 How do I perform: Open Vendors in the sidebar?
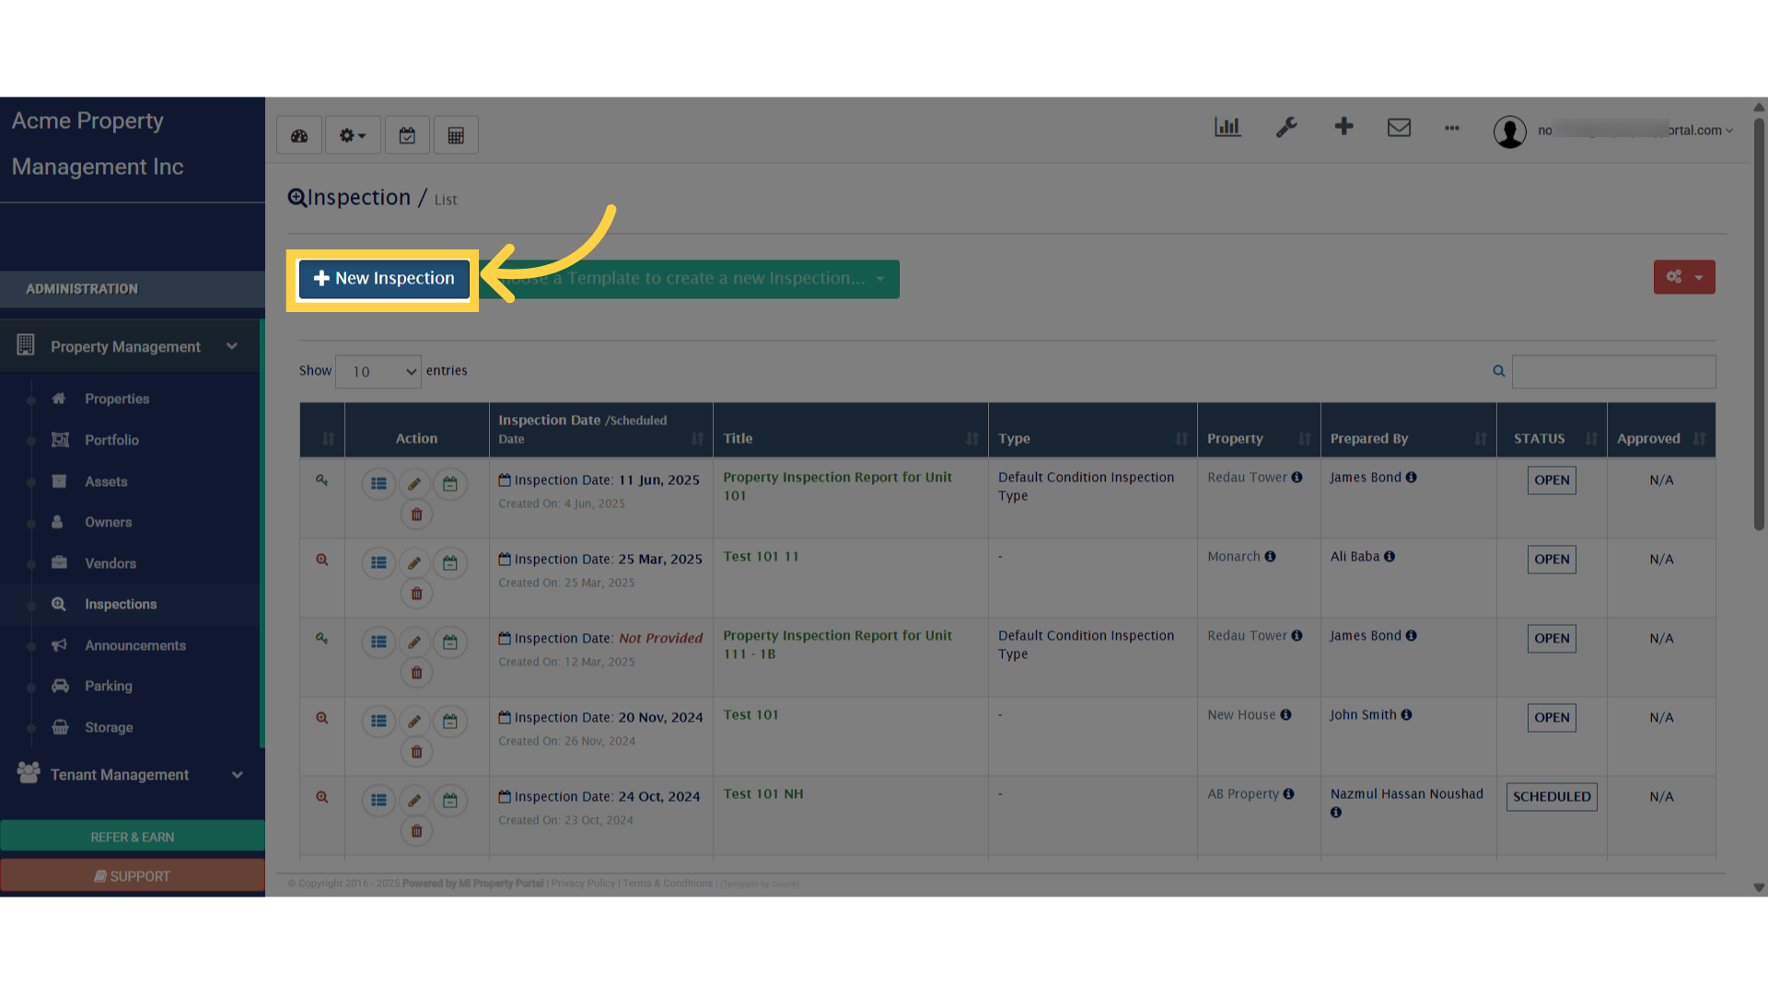coord(110,563)
